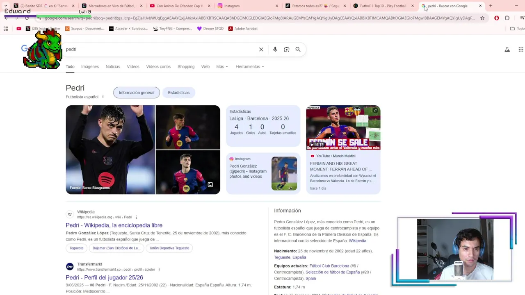525x295 pixels.
Task: Click the Wikipedia favicon in first result
Action: pos(70,214)
